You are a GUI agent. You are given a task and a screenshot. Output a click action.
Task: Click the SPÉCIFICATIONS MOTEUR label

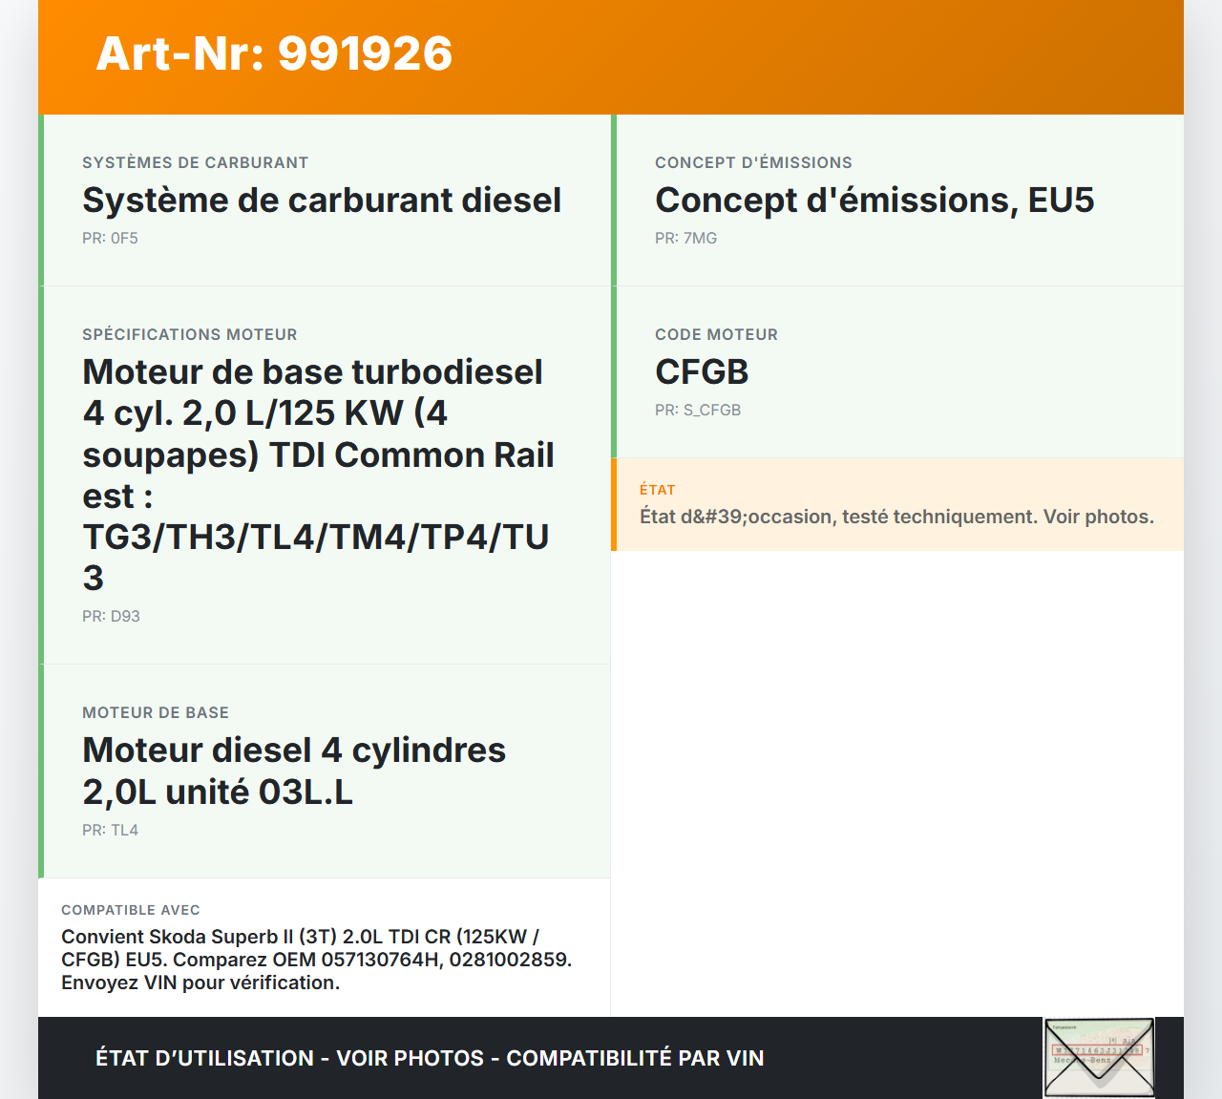(x=190, y=335)
